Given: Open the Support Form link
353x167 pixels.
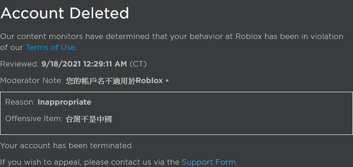Looking at the screenshot, I should [x=209, y=162].
